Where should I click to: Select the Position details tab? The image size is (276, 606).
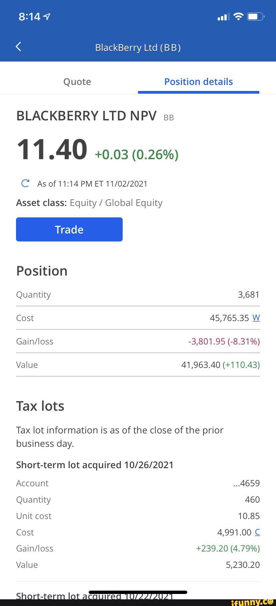[198, 82]
